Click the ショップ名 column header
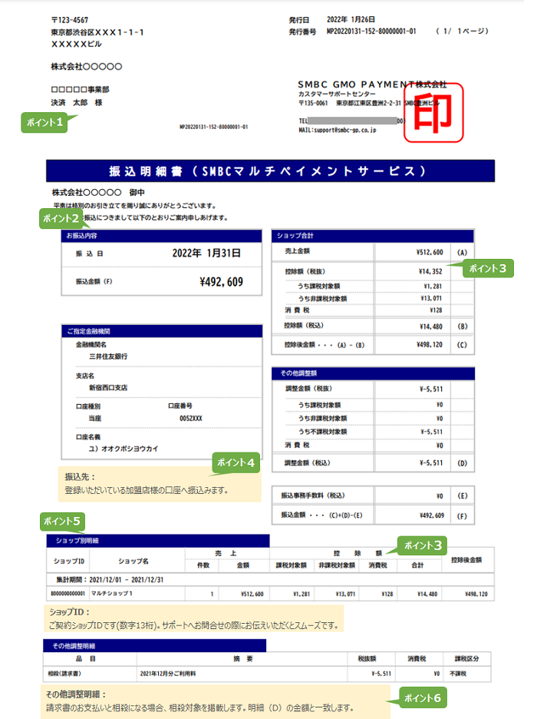Screen dimensions: 537x719 (x=133, y=562)
